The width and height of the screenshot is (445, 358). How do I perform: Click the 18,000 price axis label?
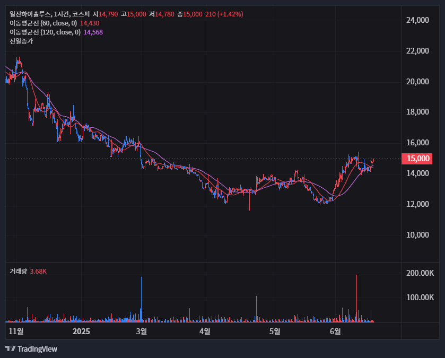pos(417,112)
